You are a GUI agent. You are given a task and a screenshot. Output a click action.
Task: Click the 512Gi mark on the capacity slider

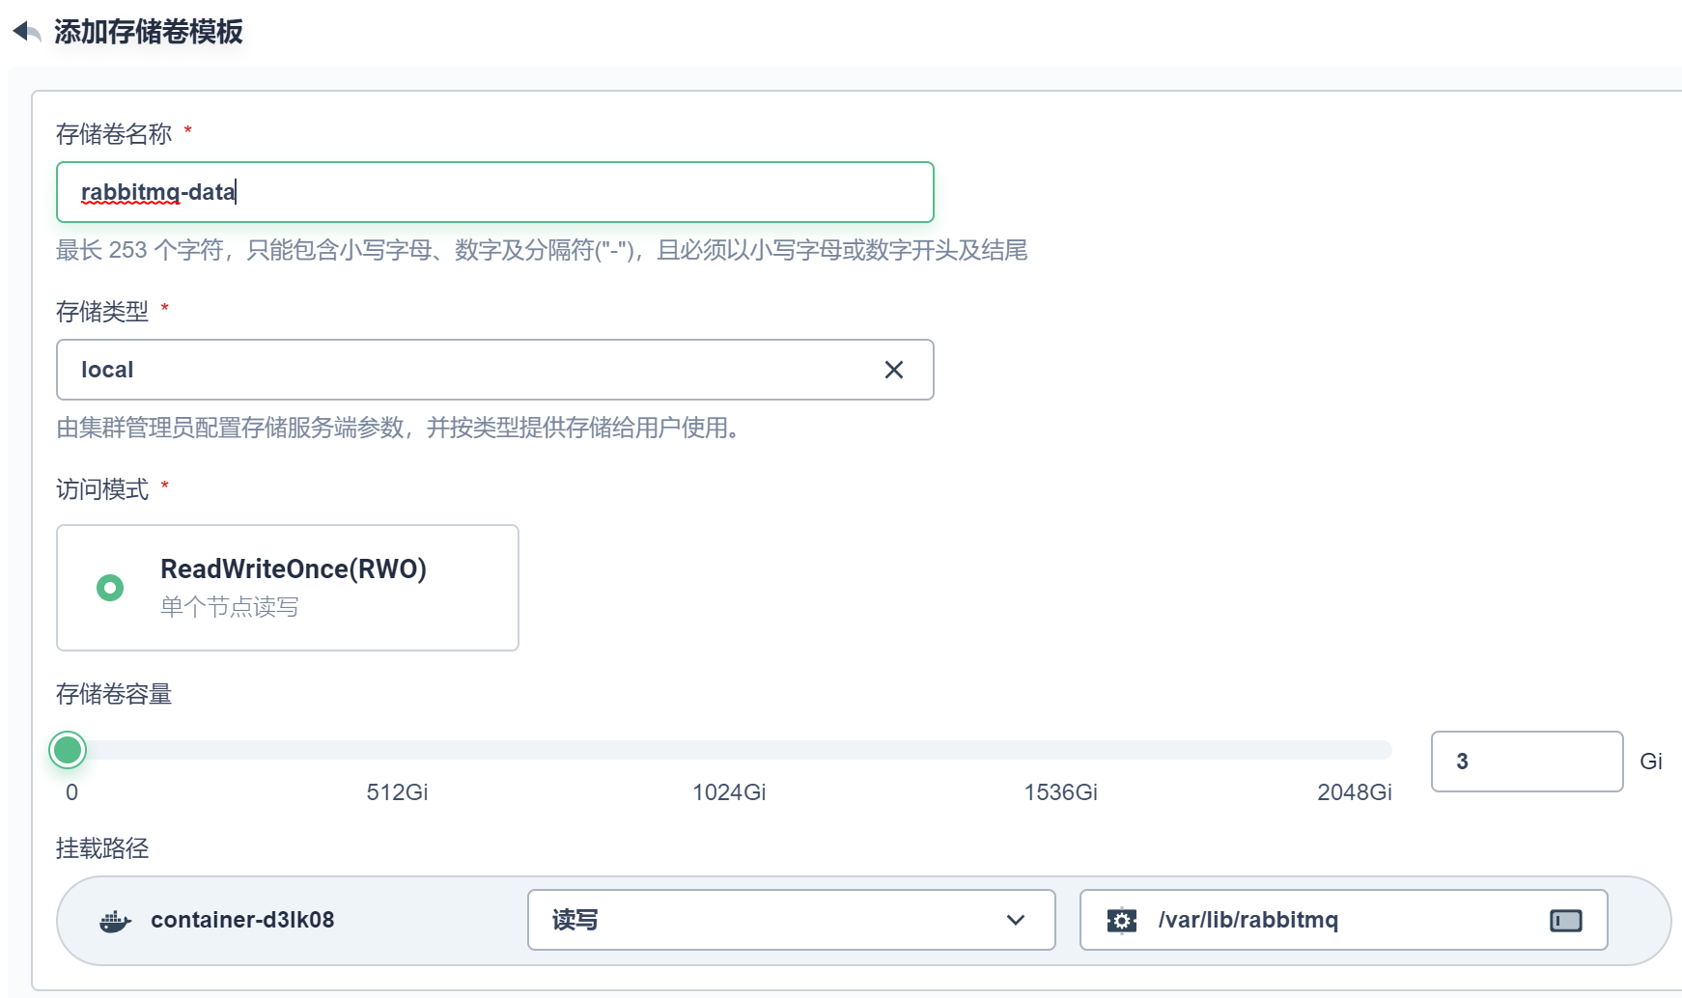(x=397, y=792)
